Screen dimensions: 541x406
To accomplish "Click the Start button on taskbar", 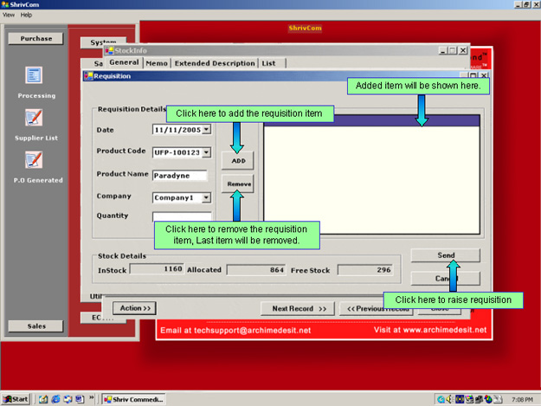I will pyautogui.click(x=16, y=399).
